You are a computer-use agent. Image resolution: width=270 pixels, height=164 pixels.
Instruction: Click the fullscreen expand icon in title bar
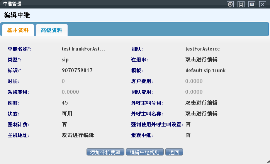point(241,4)
